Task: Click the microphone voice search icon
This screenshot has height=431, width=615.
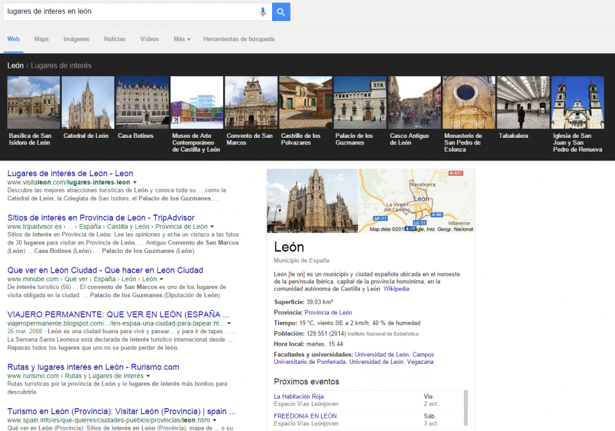Action: tap(262, 11)
